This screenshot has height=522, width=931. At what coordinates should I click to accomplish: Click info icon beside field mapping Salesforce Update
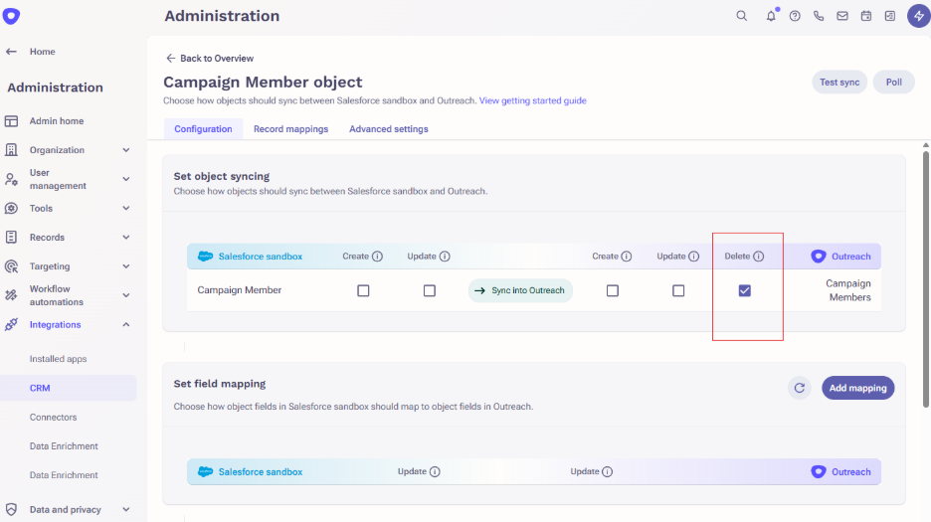click(435, 471)
